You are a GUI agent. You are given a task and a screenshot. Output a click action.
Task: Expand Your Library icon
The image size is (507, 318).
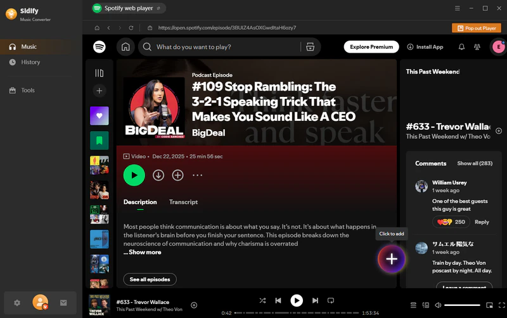tap(99, 73)
